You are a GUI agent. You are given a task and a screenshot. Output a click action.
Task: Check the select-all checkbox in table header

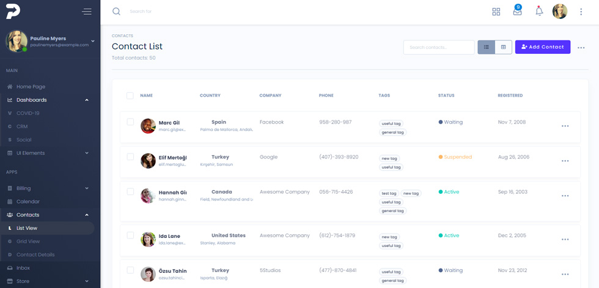(130, 95)
